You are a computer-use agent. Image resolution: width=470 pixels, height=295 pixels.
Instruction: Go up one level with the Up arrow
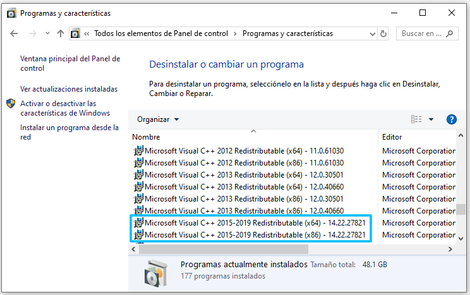tap(61, 33)
